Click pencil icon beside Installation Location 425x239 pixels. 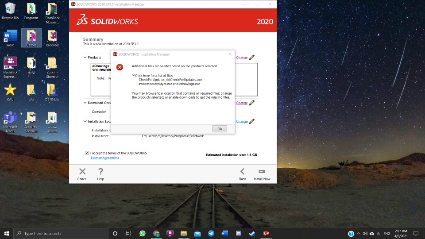coord(252,121)
